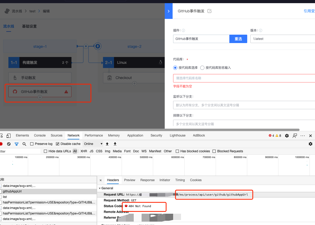This screenshot has height=225, width=315.
Task: Open the Console DevTools tab
Action: pos(40,135)
